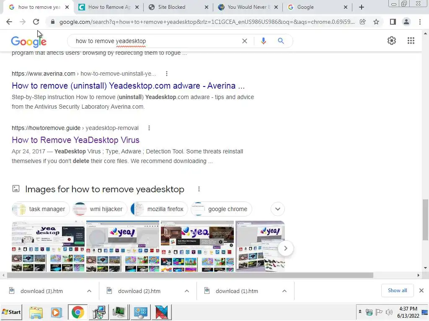Click the Start button
Image resolution: width=429 pixels, height=321 pixels.
11,312
